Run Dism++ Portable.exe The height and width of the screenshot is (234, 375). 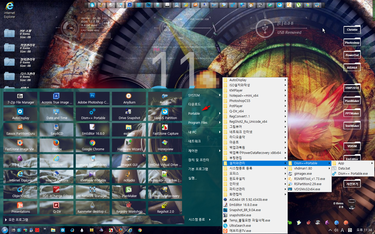click(353, 174)
